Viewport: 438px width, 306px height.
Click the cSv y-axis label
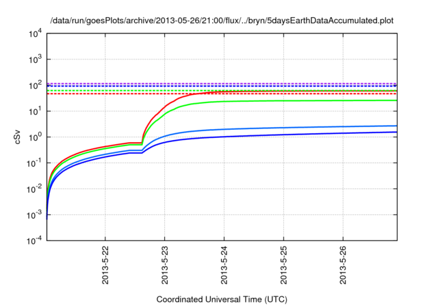click(17, 137)
